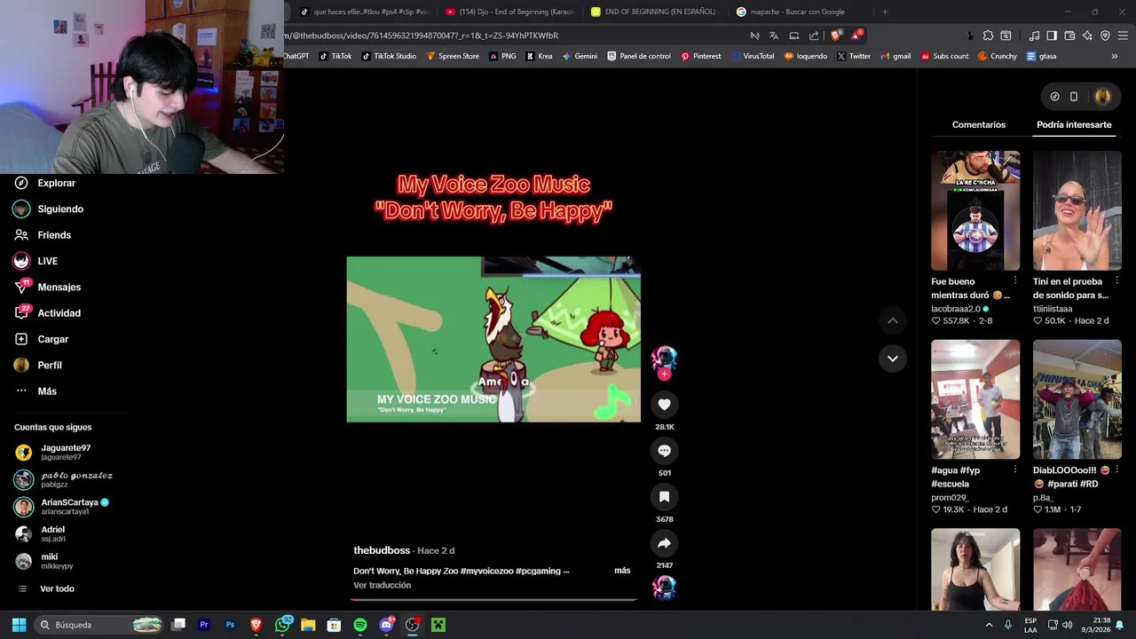
Task: Click Ver traducción under the caption
Action: pyautogui.click(x=382, y=586)
